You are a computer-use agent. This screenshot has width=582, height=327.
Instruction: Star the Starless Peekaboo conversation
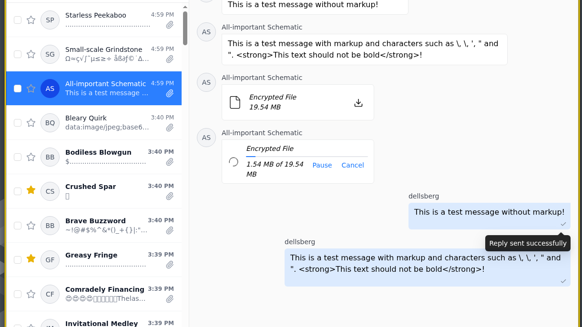[31, 20]
